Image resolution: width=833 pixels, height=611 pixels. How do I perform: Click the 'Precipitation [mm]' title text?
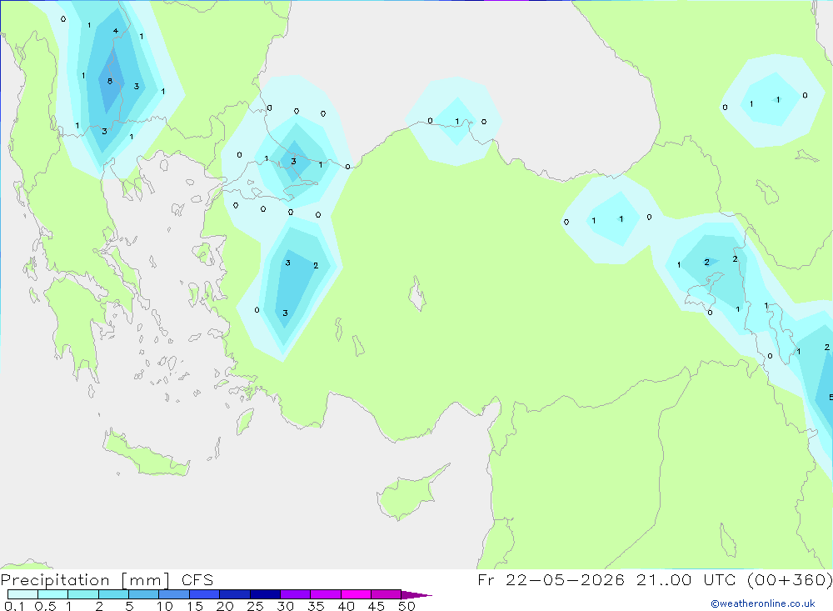pos(86,580)
